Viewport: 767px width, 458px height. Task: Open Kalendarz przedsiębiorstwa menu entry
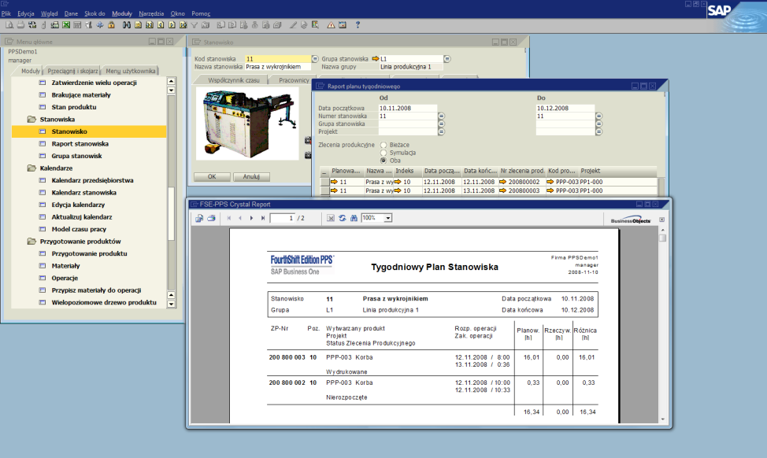(x=92, y=180)
